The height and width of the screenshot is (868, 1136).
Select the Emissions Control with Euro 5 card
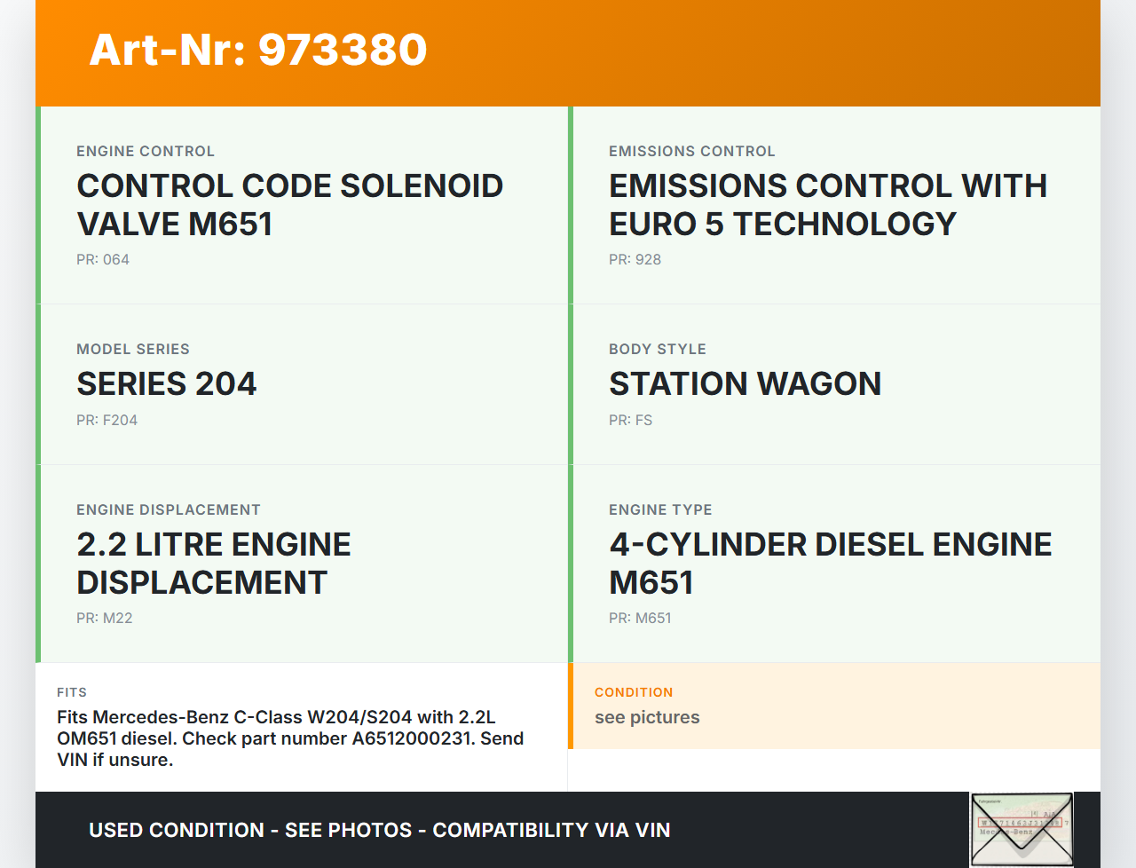click(834, 205)
